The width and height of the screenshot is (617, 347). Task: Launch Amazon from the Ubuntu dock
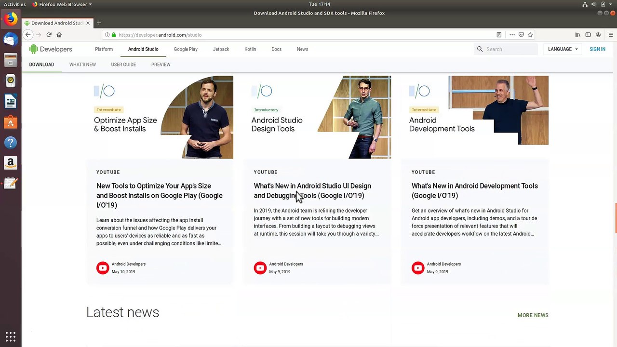[x=11, y=163]
